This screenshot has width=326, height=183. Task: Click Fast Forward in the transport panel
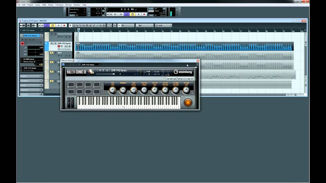(x=121, y=14)
